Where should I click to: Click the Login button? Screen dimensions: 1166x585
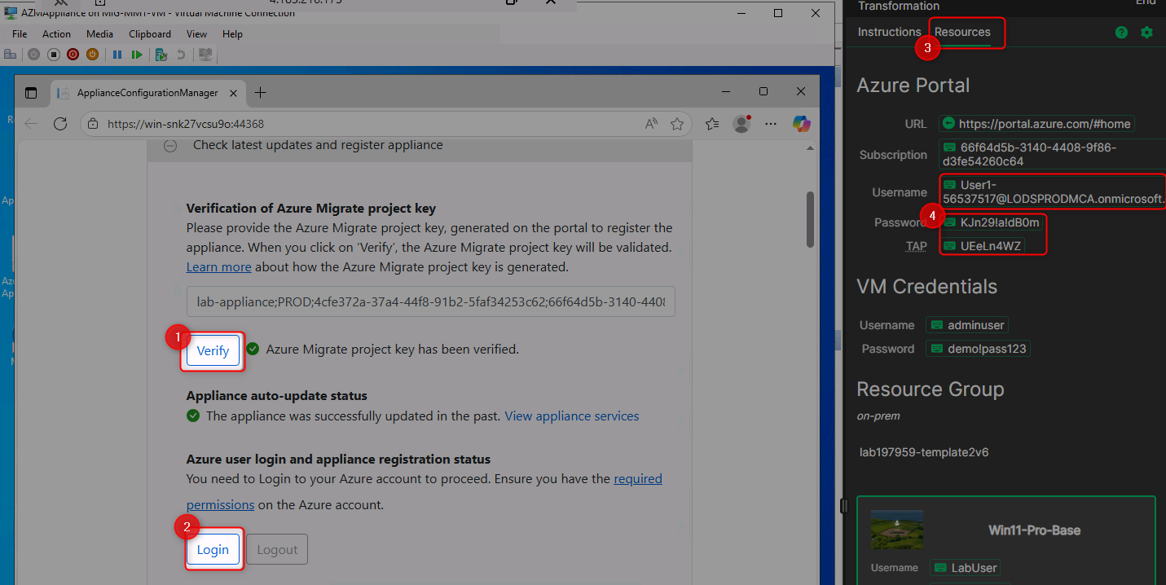point(213,549)
